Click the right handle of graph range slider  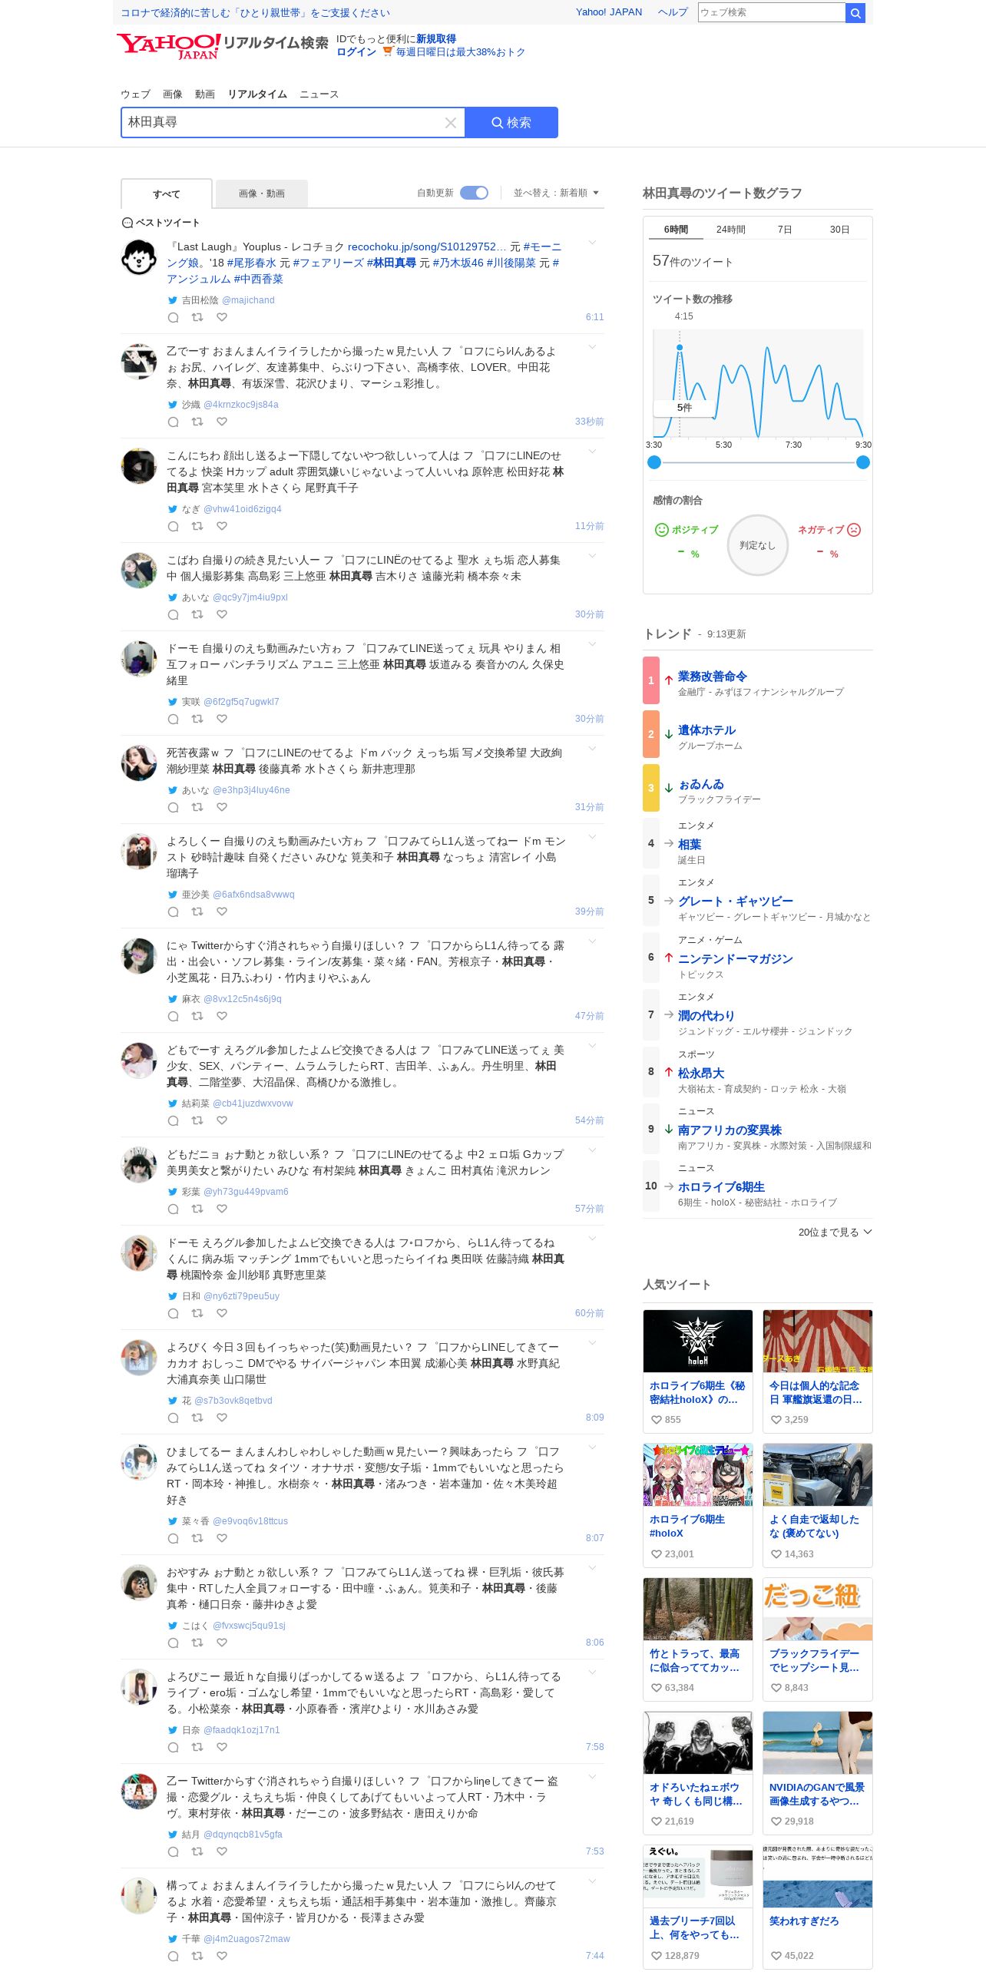pos(862,462)
